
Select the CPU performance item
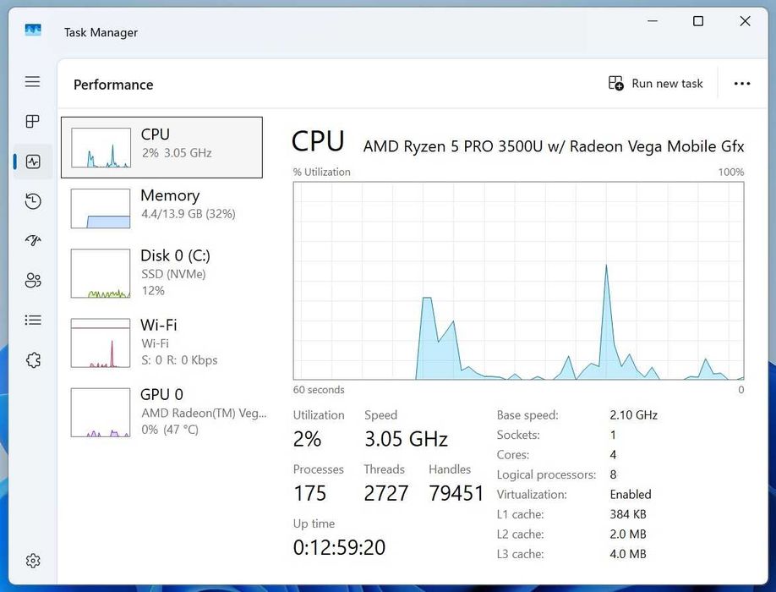(x=161, y=147)
